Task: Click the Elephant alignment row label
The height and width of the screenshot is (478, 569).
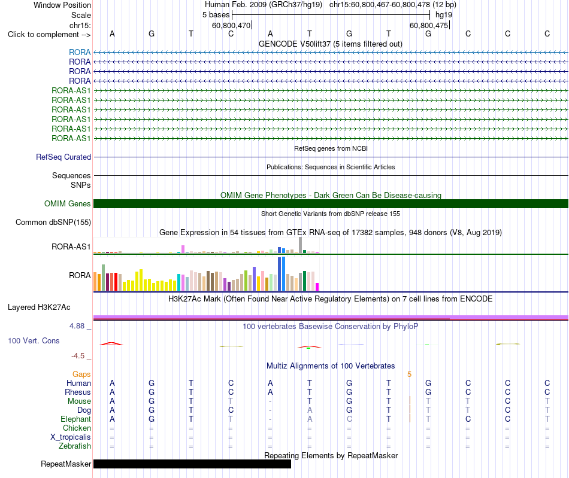Action: tap(75, 419)
